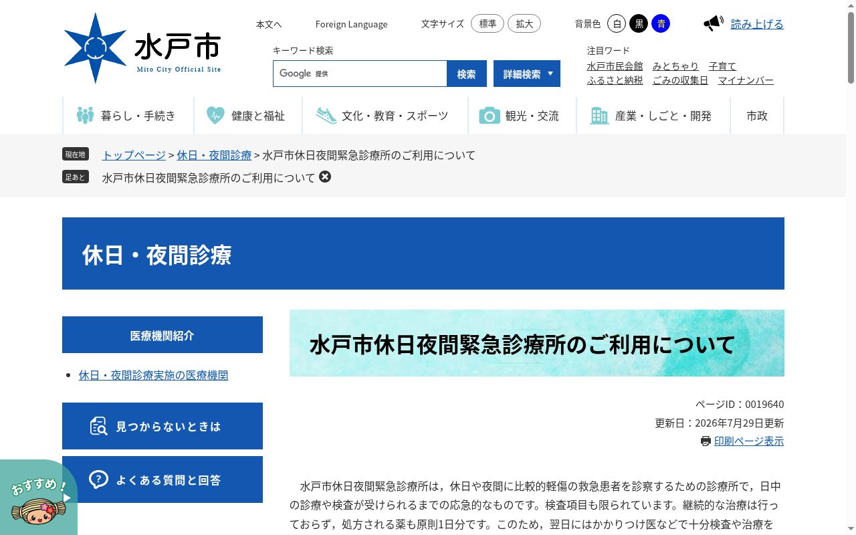Click the 検索 search button

coord(467,74)
